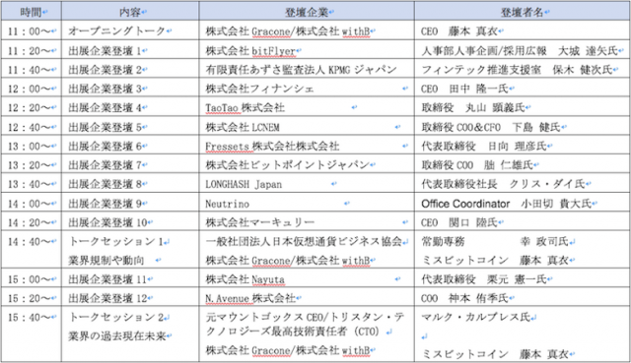Click 株式会社マーキュリー cell

[307, 222]
